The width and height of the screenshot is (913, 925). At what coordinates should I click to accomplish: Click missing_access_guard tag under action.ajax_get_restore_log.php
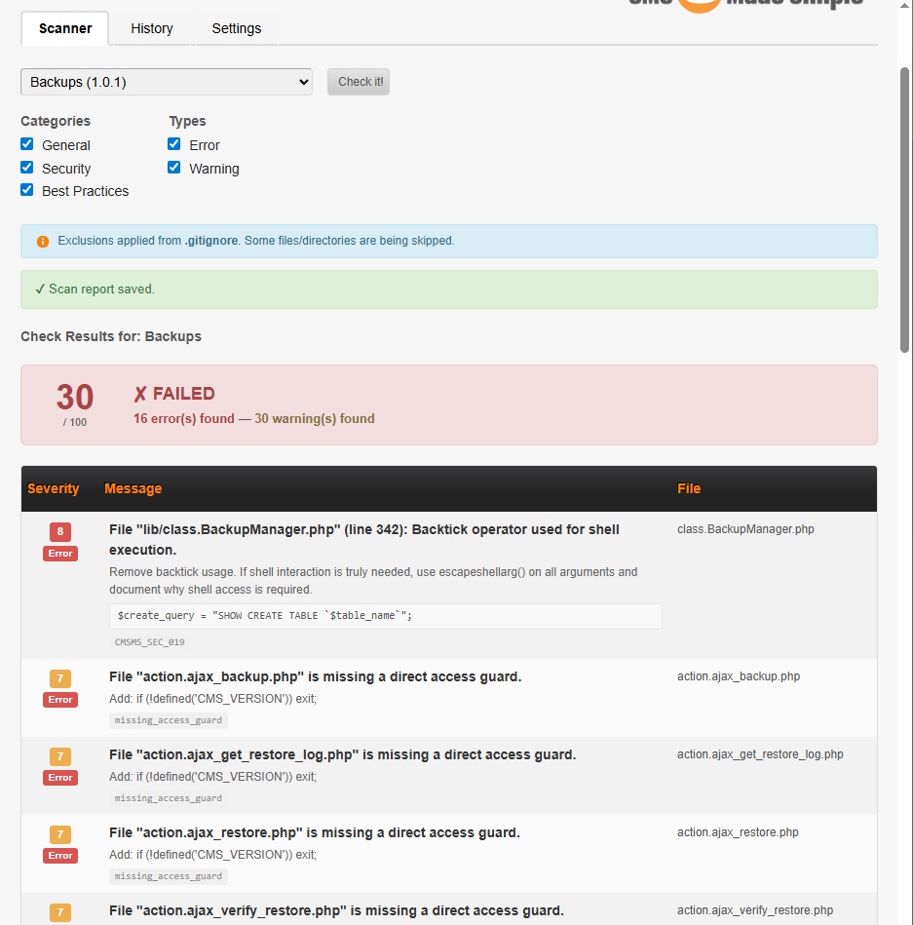169,798
